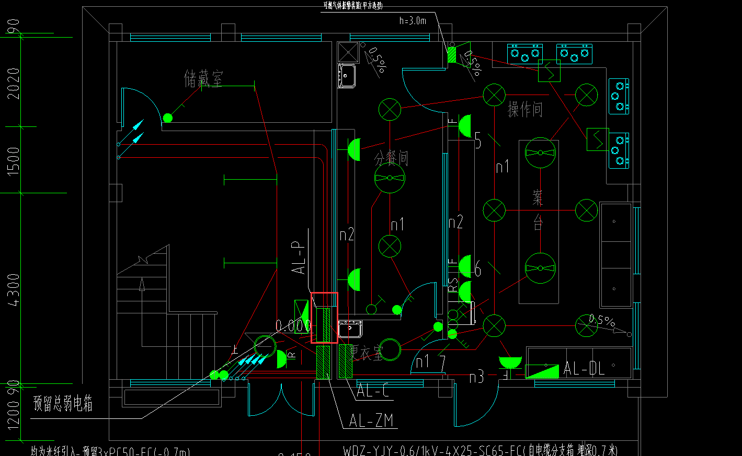Click the 更衣室 room label

pos(366,353)
